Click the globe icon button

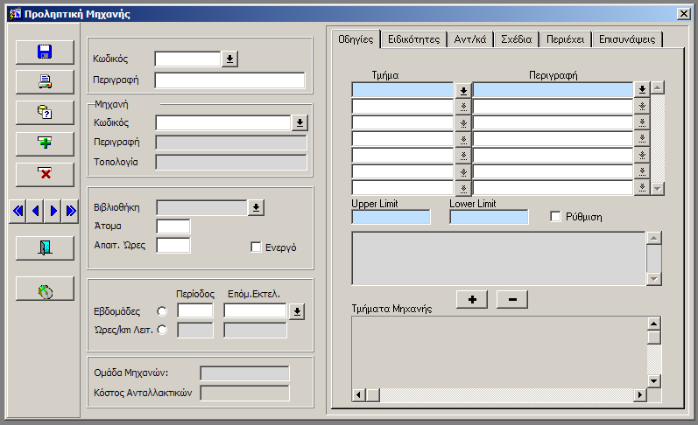pos(45,288)
